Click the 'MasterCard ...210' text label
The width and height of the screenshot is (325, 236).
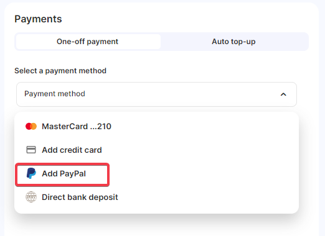point(77,126)
